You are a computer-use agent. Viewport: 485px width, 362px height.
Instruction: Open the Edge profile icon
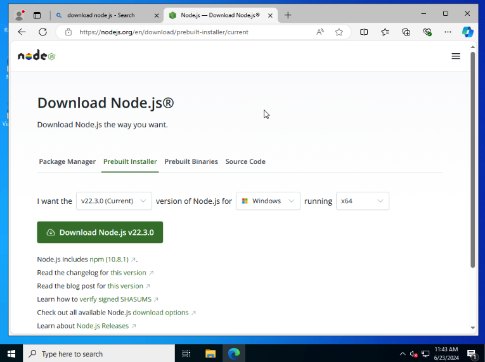(x=19, y=15)
